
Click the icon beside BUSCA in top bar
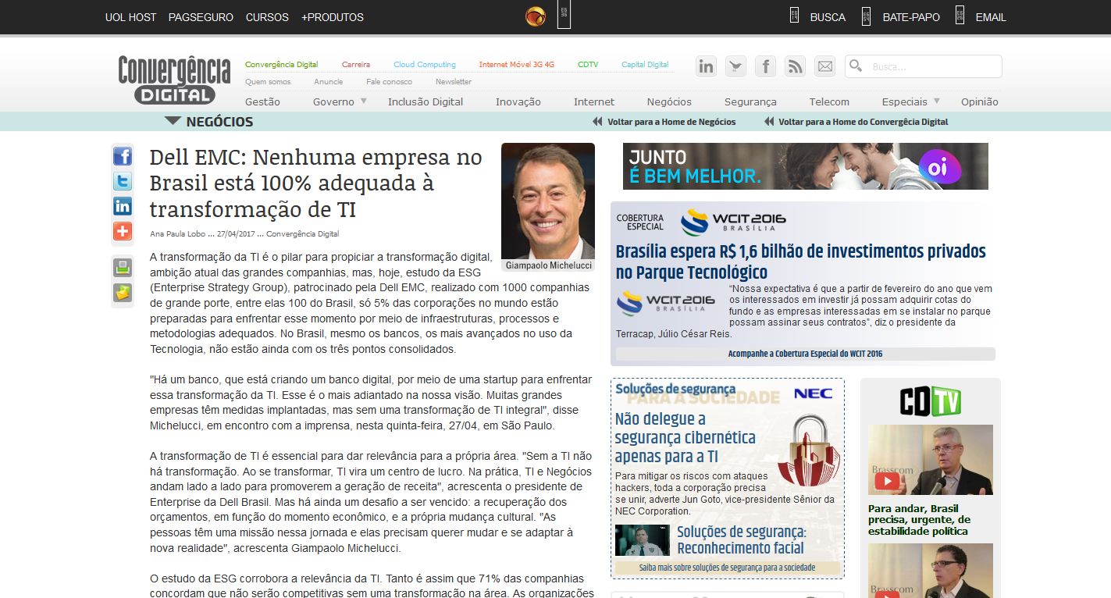click(794, 16)
